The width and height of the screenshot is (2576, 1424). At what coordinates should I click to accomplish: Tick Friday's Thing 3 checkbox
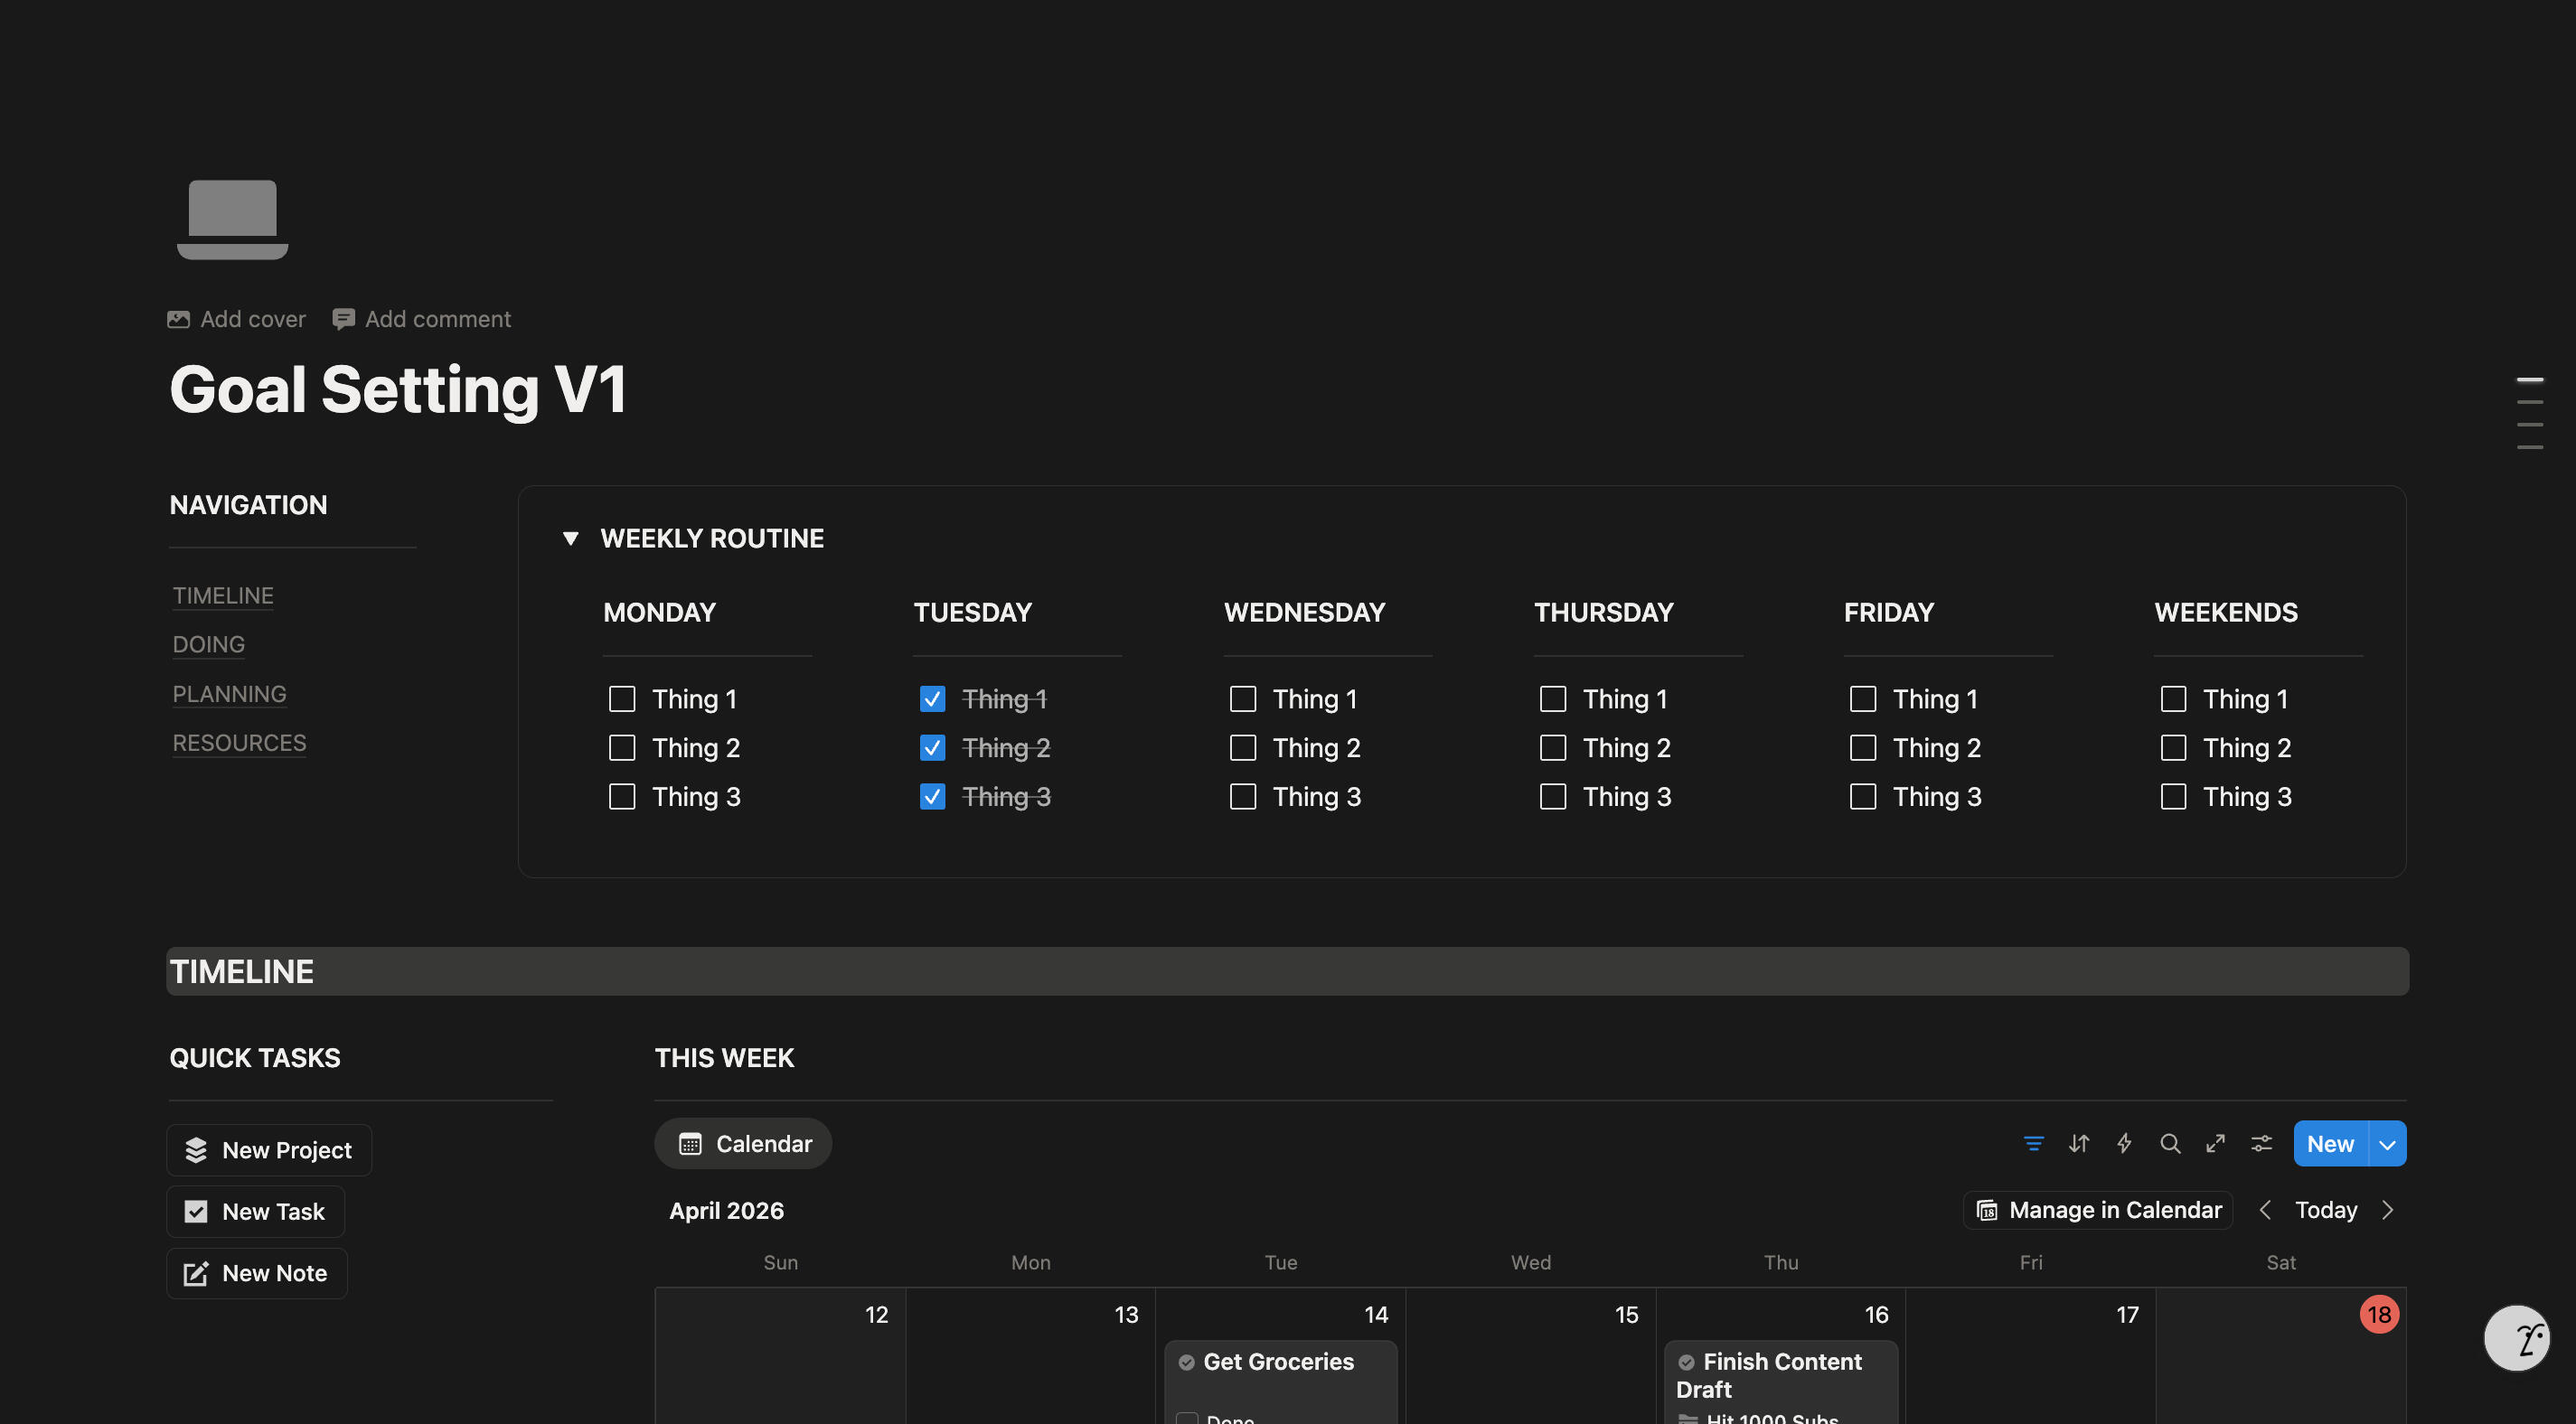[x=1862, y=796]
